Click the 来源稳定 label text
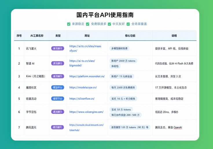This screenshot has height=149, width=213. (x=78, y=24)
